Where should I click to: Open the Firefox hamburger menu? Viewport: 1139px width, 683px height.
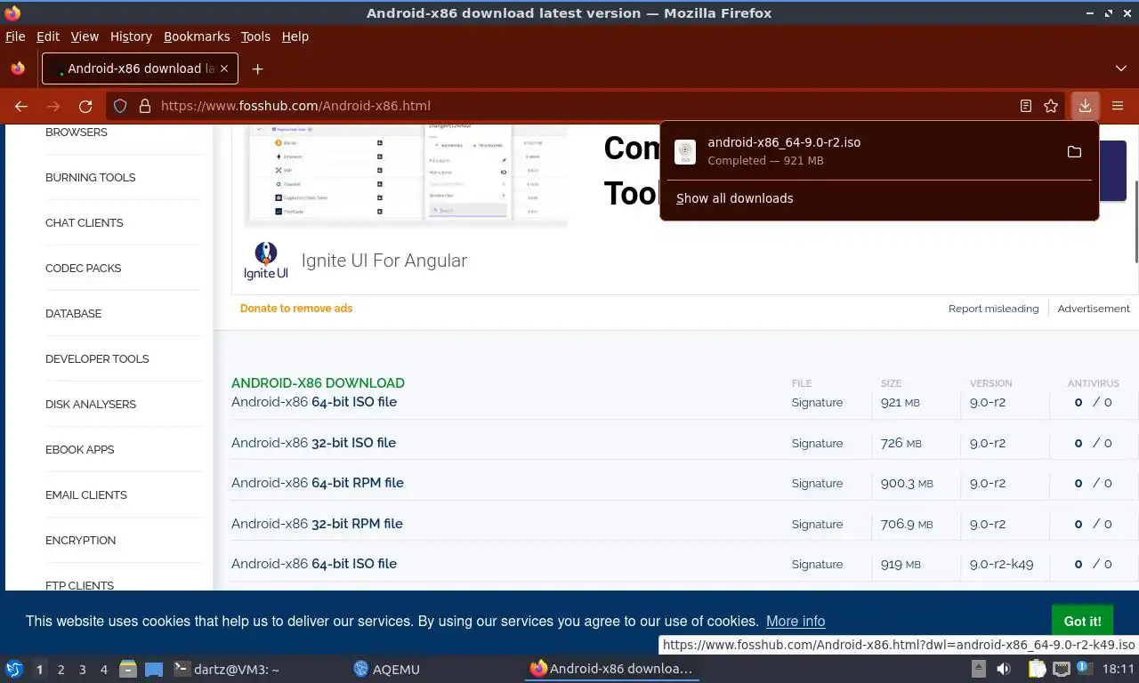(1118, 106)
